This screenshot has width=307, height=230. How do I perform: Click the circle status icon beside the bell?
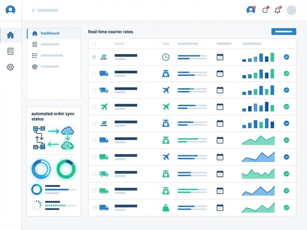265,10
